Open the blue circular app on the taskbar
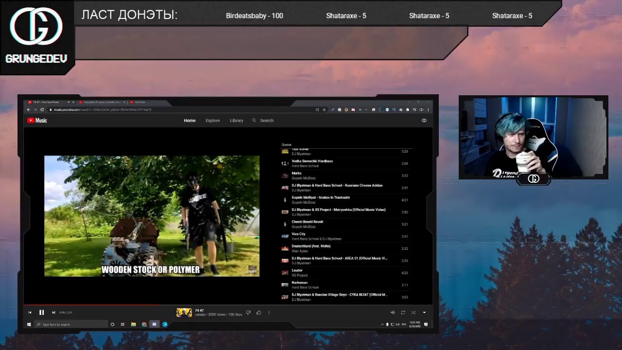Image resolution: width=622 pixels, height=350 pixels. click(165, 324)
